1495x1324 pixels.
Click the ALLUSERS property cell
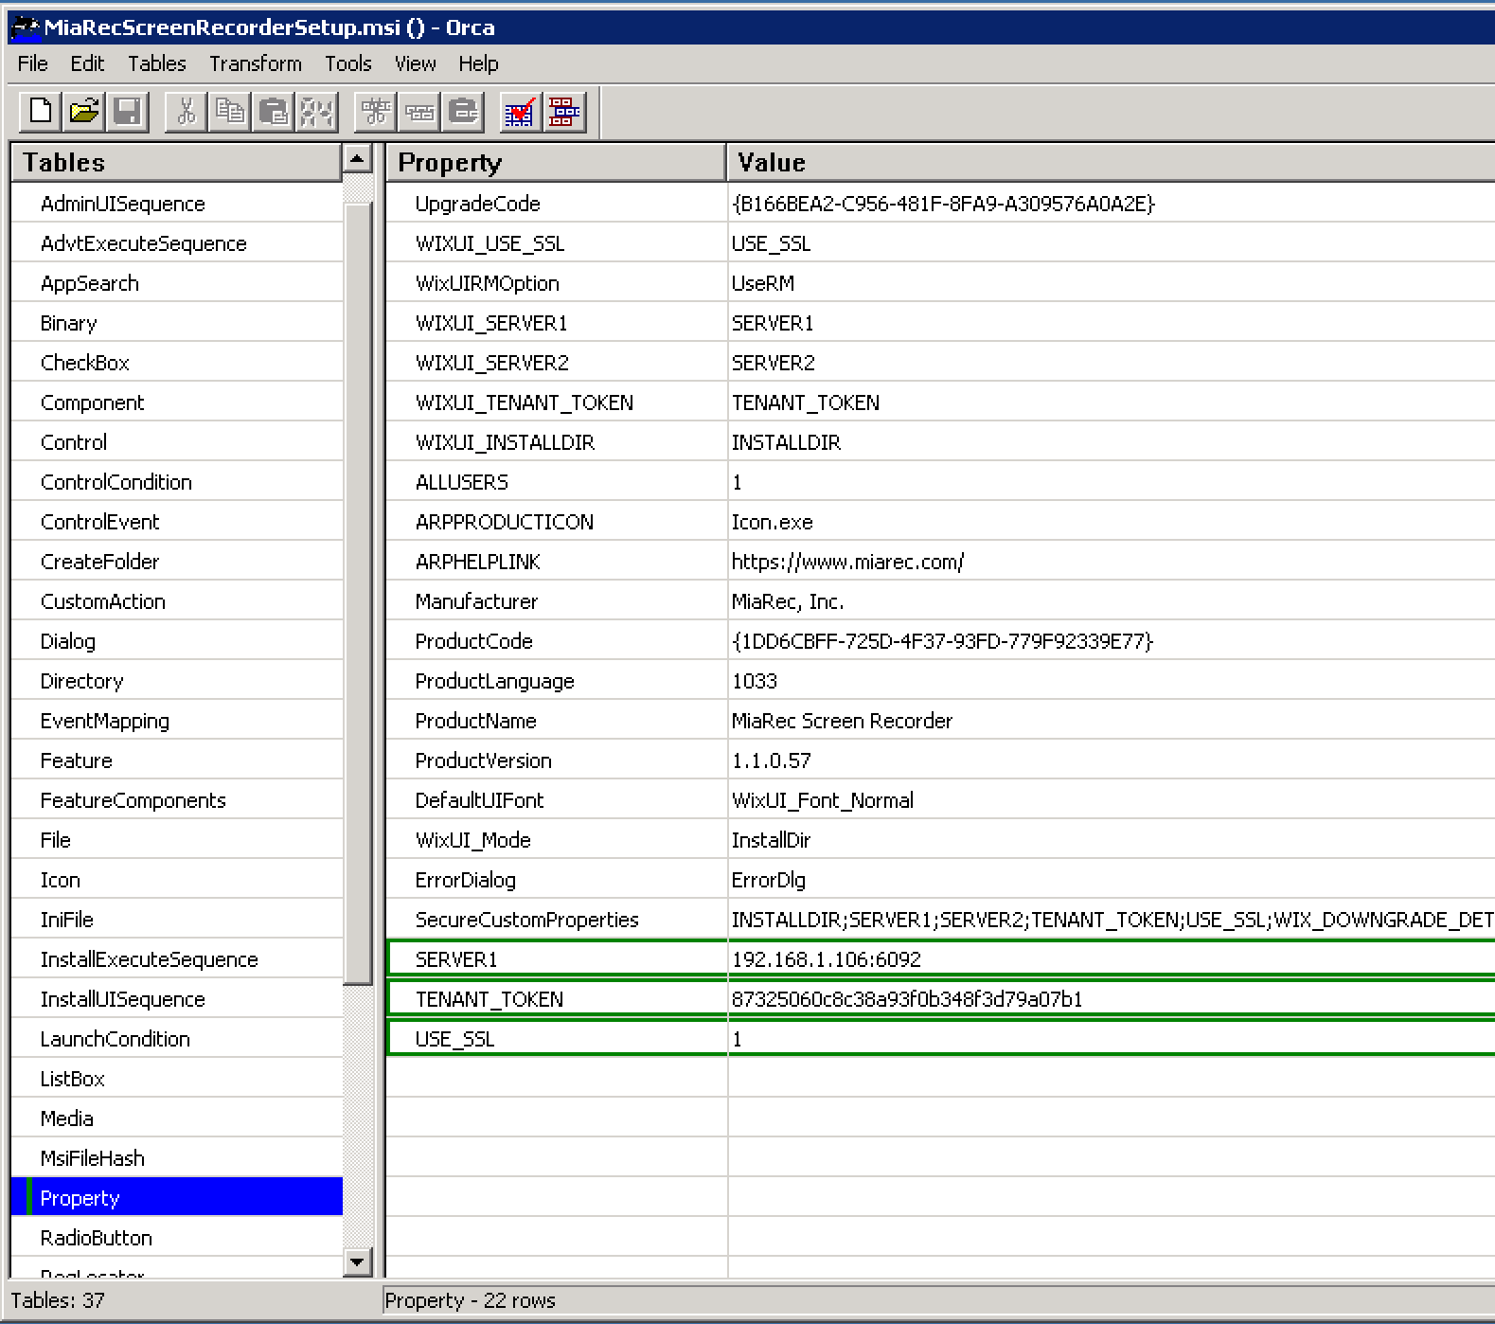point(557,482)
